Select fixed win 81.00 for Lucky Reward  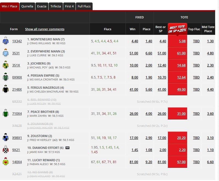point(134,162)
